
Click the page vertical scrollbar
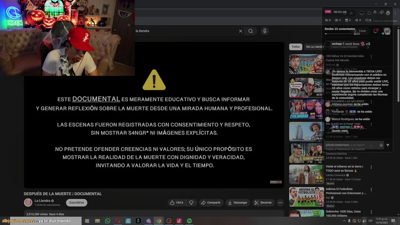(x=398, y=65)
